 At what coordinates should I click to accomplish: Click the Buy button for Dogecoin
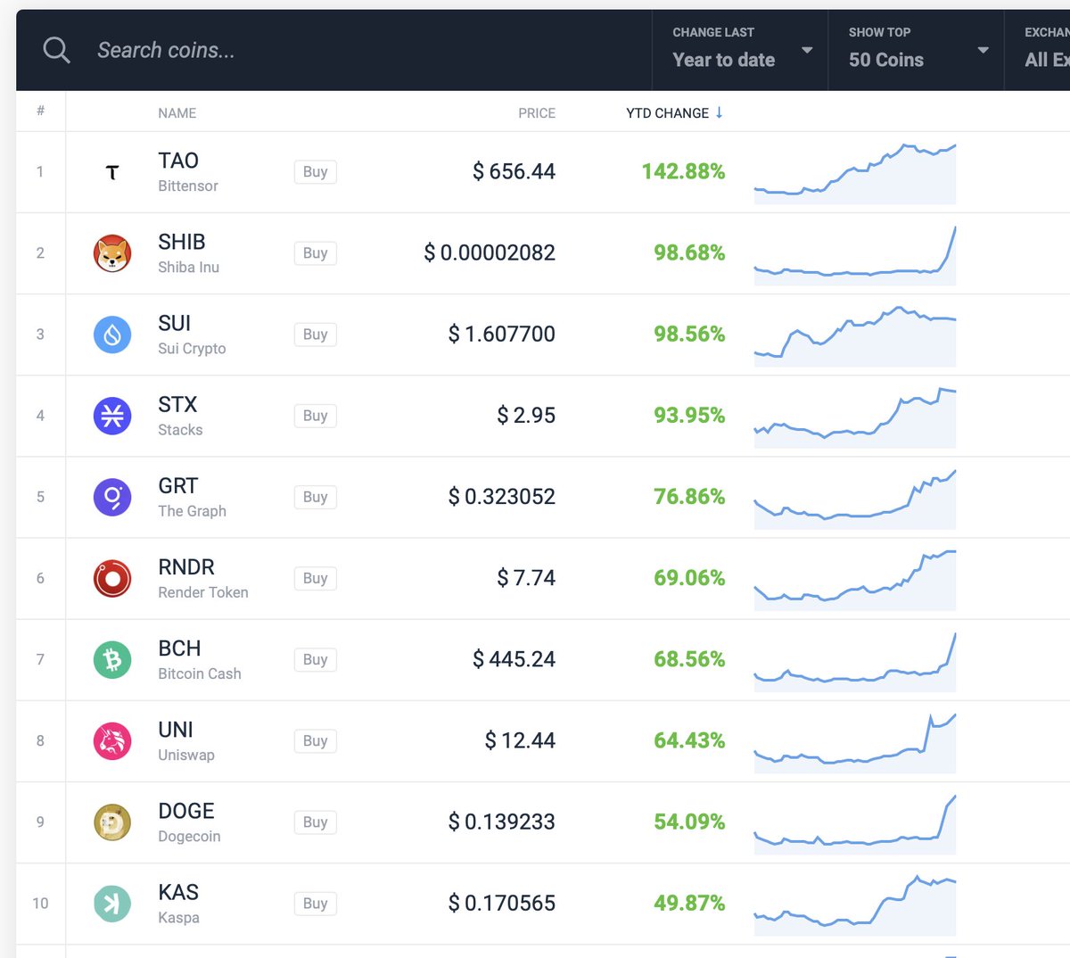(314, 822)
